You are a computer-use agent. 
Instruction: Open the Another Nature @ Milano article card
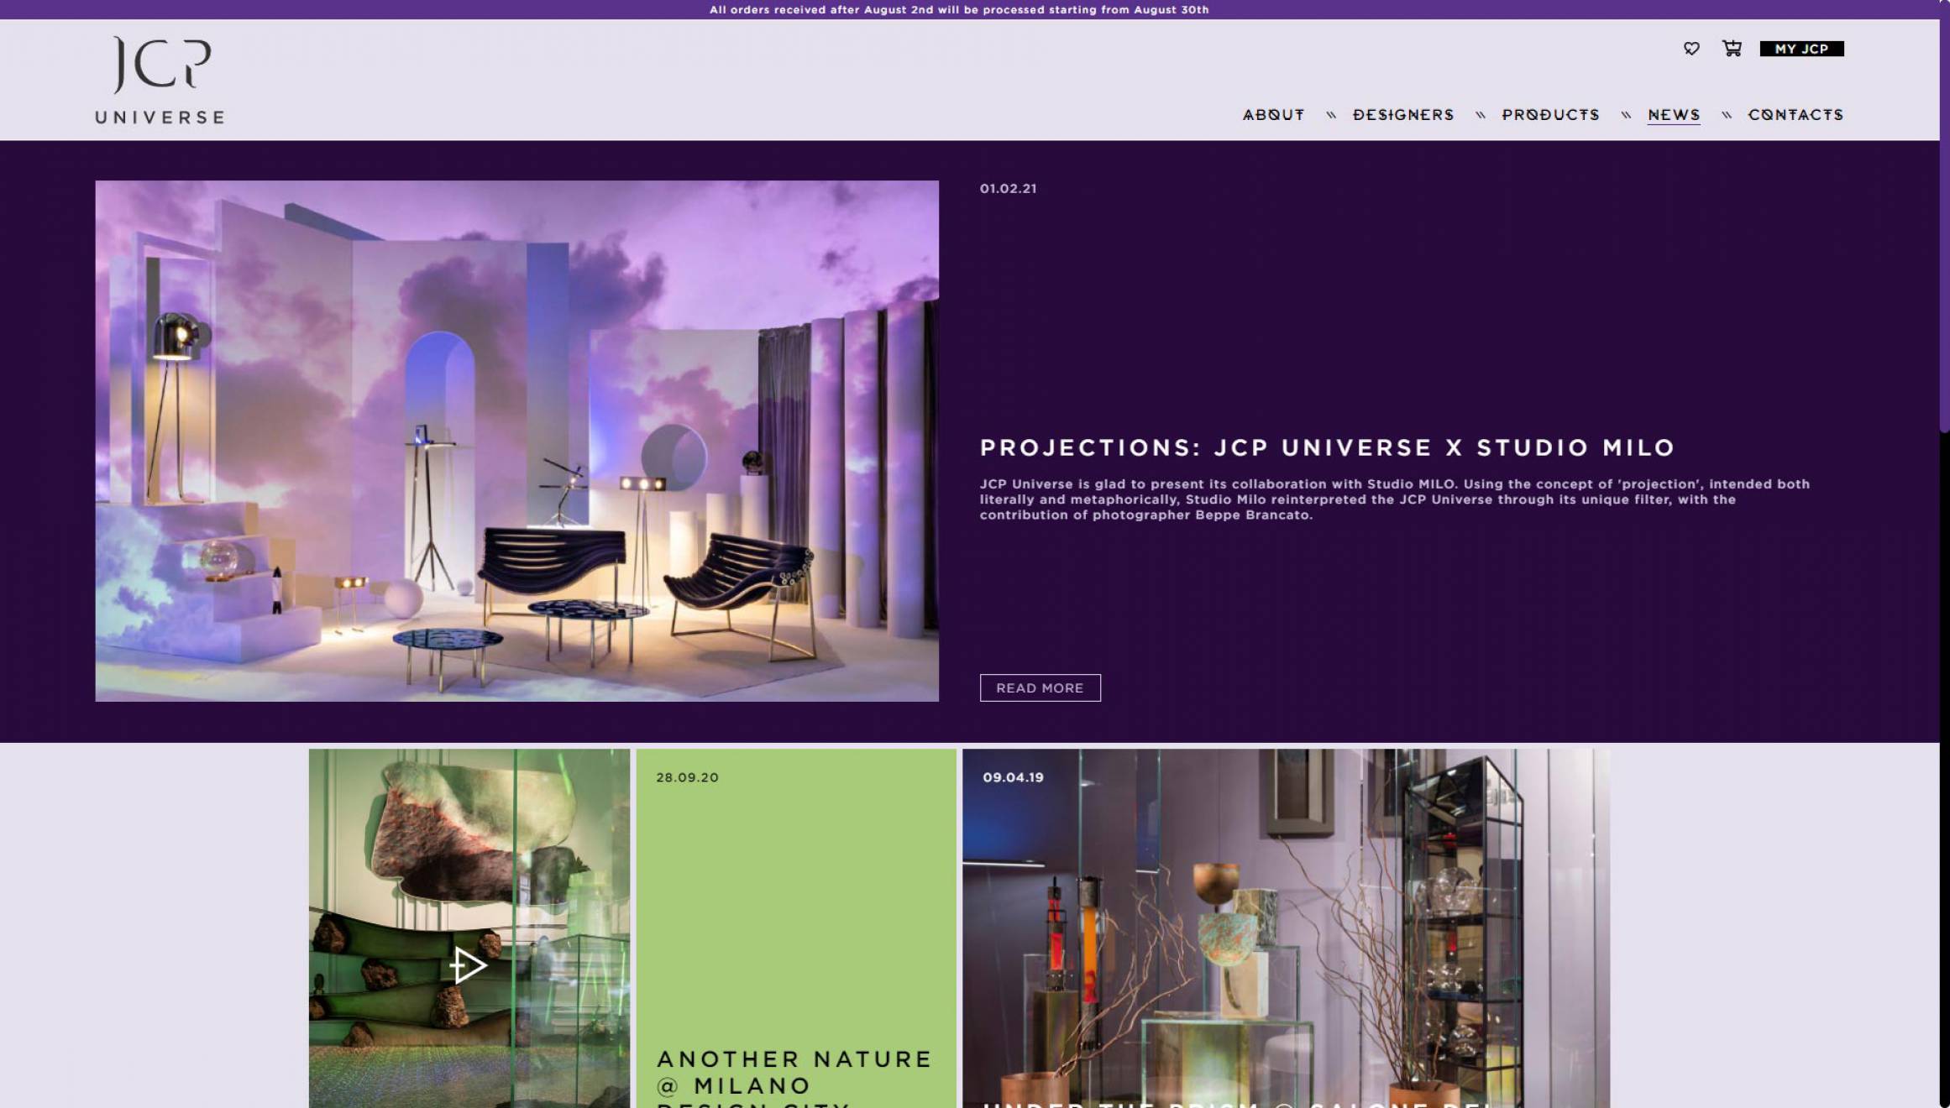click(795, 928)
